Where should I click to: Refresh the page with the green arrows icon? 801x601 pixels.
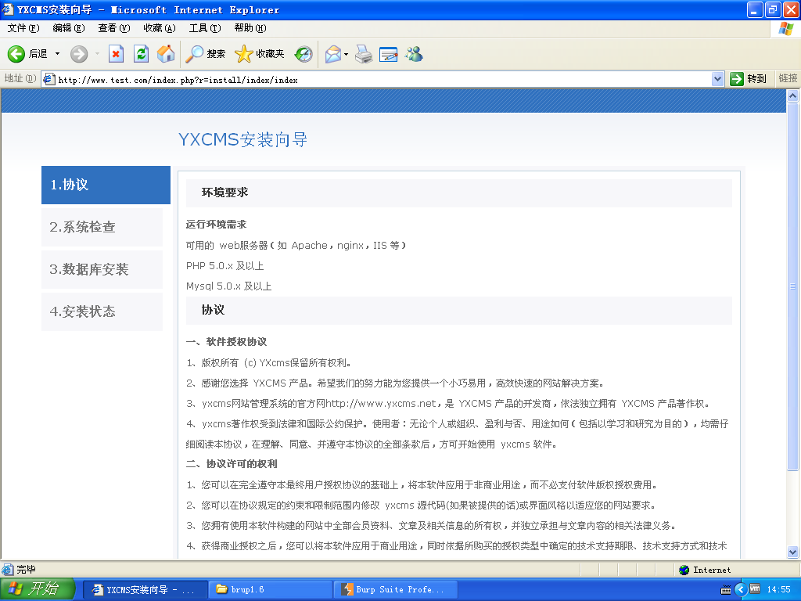(x=141, y=54)
